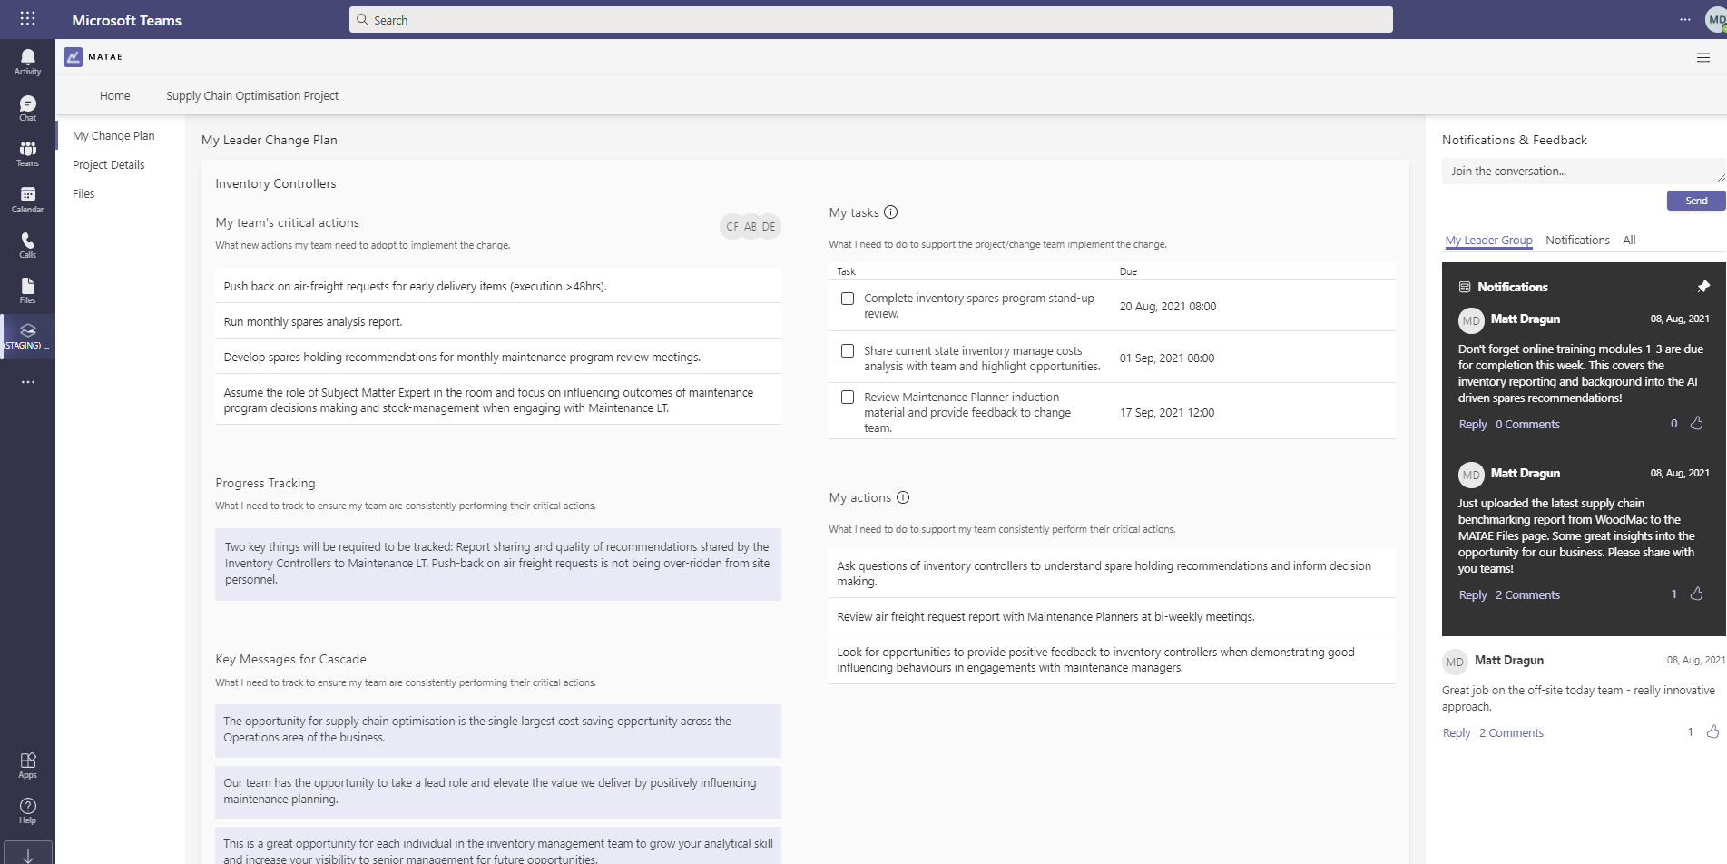The width and height of the screenshot is (1727, 864).
Task: Check the Maintenance Planner induction task
Action: [x=847, y=397]
